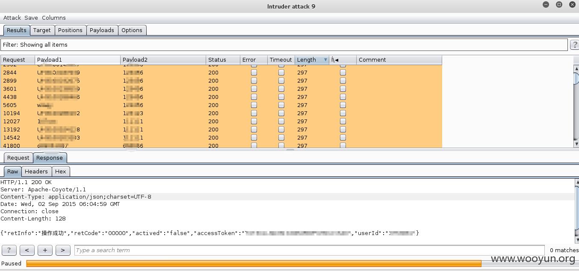579x271 pixels.
Task: Response pane scrollbar down arrow
Action: click(576, 240)
